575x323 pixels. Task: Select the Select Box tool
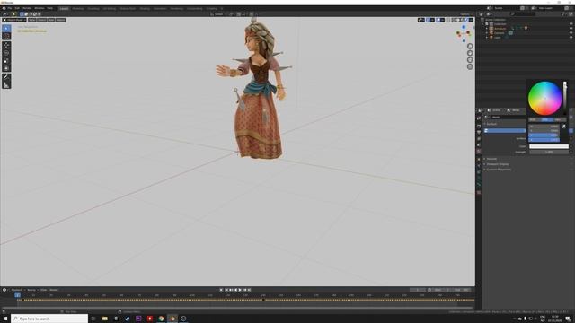pyautogui.click(x=6, y=28)
